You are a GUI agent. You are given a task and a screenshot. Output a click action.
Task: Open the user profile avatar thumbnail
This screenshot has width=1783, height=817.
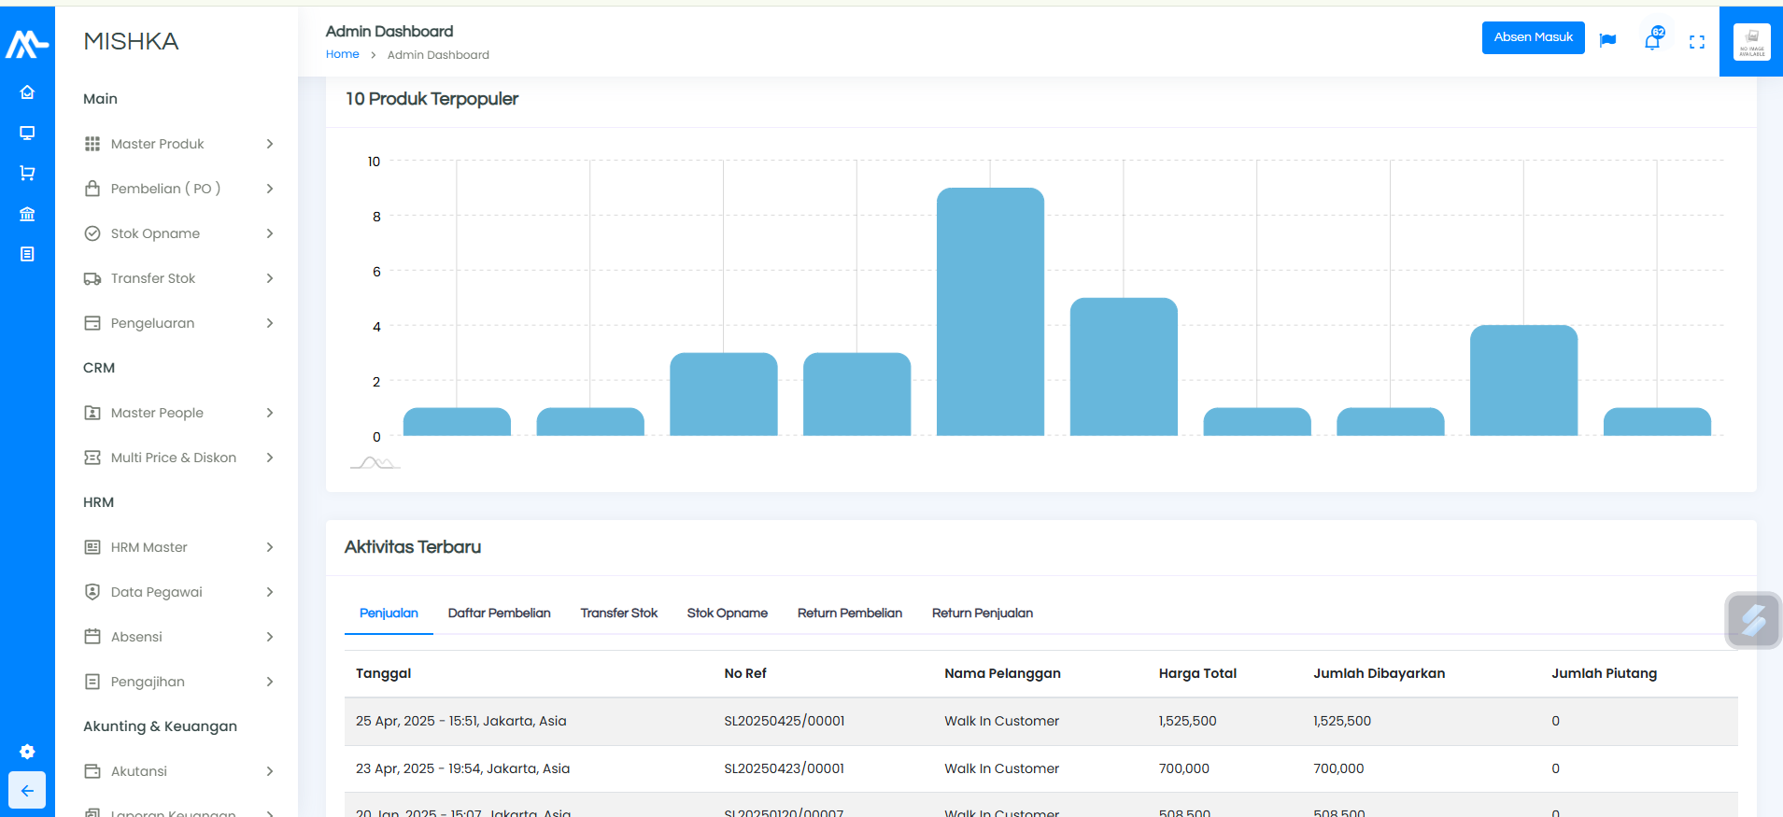[x=1751, y=42]
